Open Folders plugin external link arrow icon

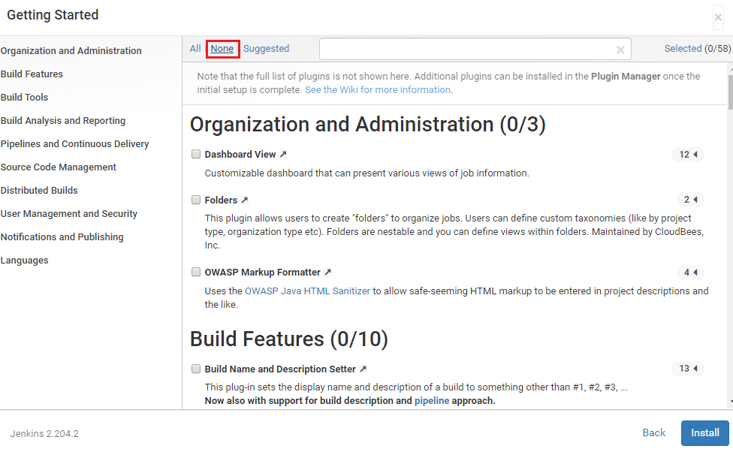point(245,200)
